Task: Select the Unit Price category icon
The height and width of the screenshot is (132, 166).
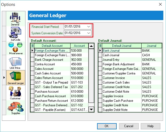Action: coord(15,63)
